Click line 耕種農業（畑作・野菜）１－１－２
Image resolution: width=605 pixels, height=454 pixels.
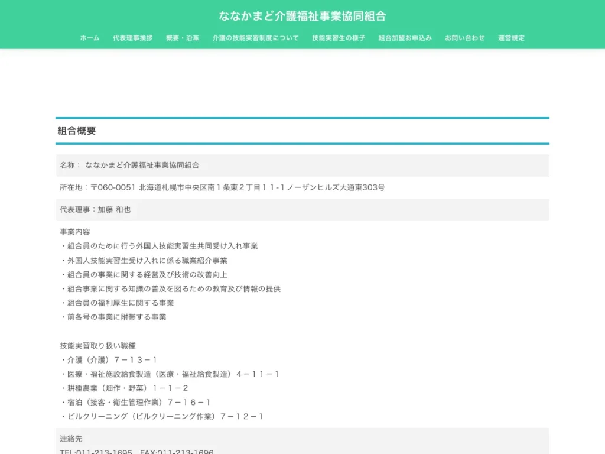(124, 388)
